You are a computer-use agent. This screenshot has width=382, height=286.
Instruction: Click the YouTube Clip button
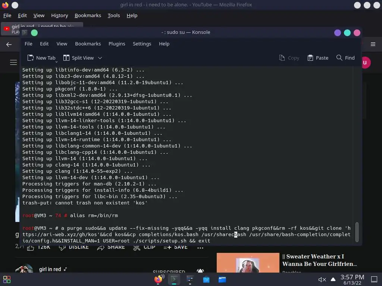click(144, 248)
